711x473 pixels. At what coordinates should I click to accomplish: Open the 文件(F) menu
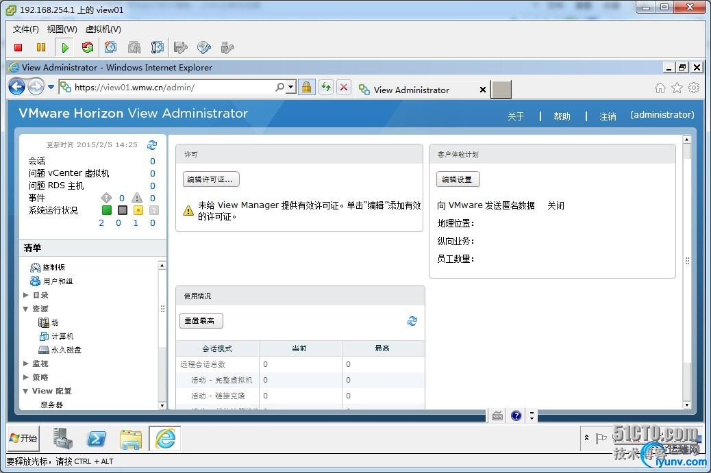pyautogui.click(x=26, y=29)
